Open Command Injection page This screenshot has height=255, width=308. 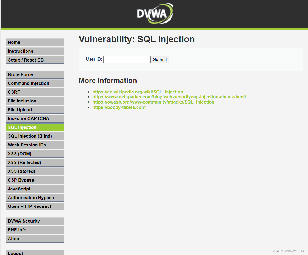pos(35,83)
